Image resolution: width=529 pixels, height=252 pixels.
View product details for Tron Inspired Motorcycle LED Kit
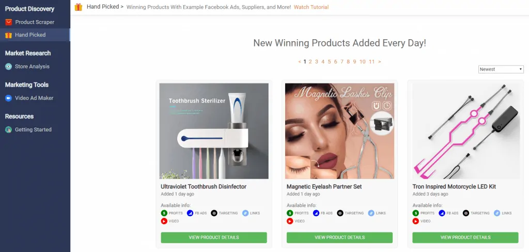tap(465, 238)
